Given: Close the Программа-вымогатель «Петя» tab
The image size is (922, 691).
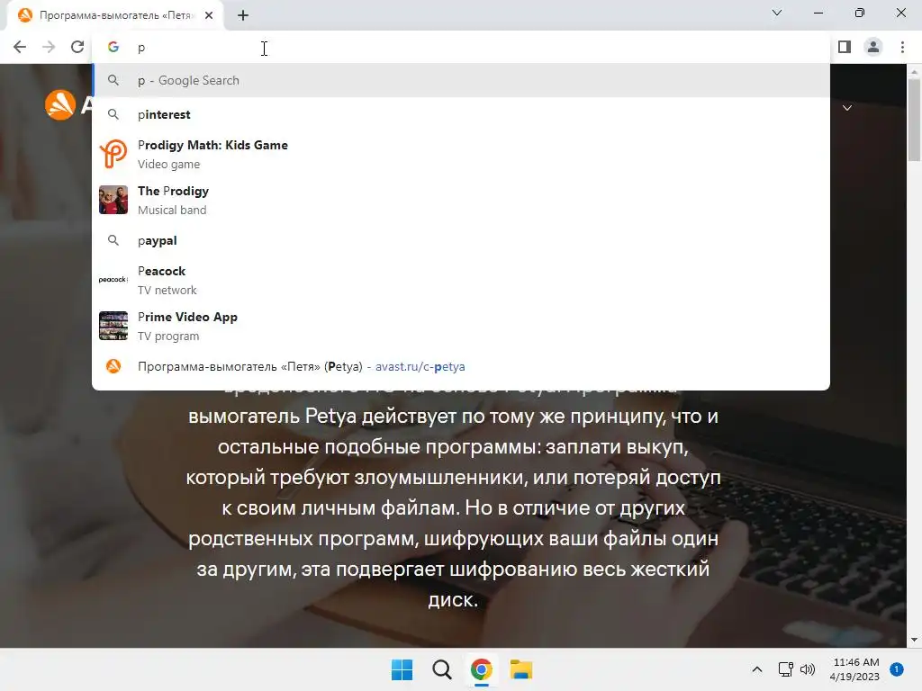Looking at the screenshot, I should tap(209, 15).
